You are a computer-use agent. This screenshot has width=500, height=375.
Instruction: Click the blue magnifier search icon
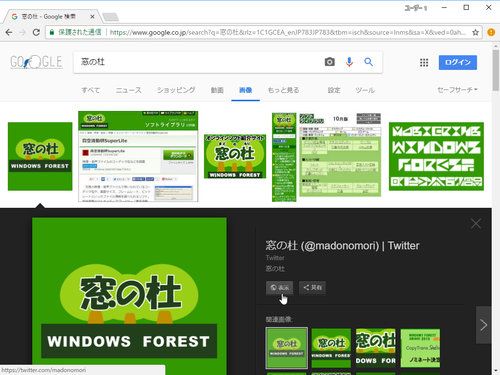click(368, 62)
